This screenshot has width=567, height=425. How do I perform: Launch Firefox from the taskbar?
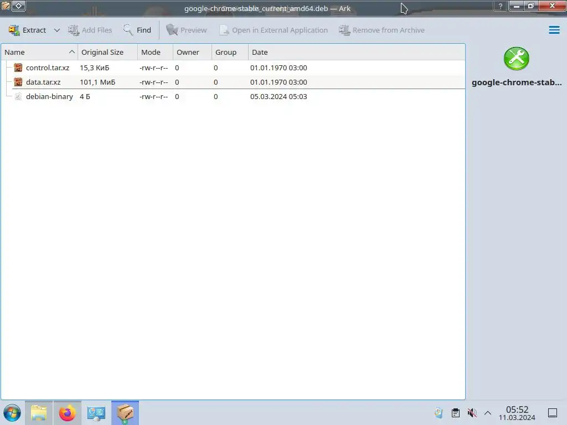click(67, 413)
